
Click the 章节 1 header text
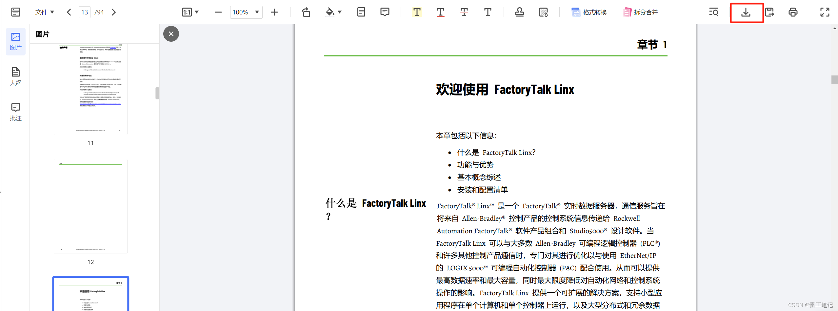tap(652, 45)
